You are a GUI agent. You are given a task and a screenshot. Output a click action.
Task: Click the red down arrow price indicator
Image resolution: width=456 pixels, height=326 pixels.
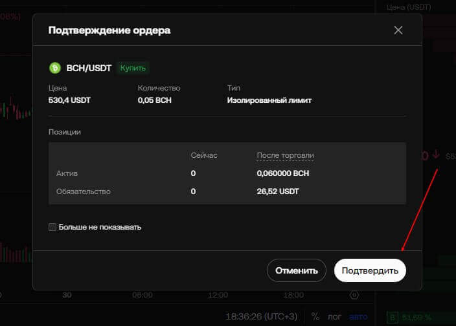(x=435, y=155)
